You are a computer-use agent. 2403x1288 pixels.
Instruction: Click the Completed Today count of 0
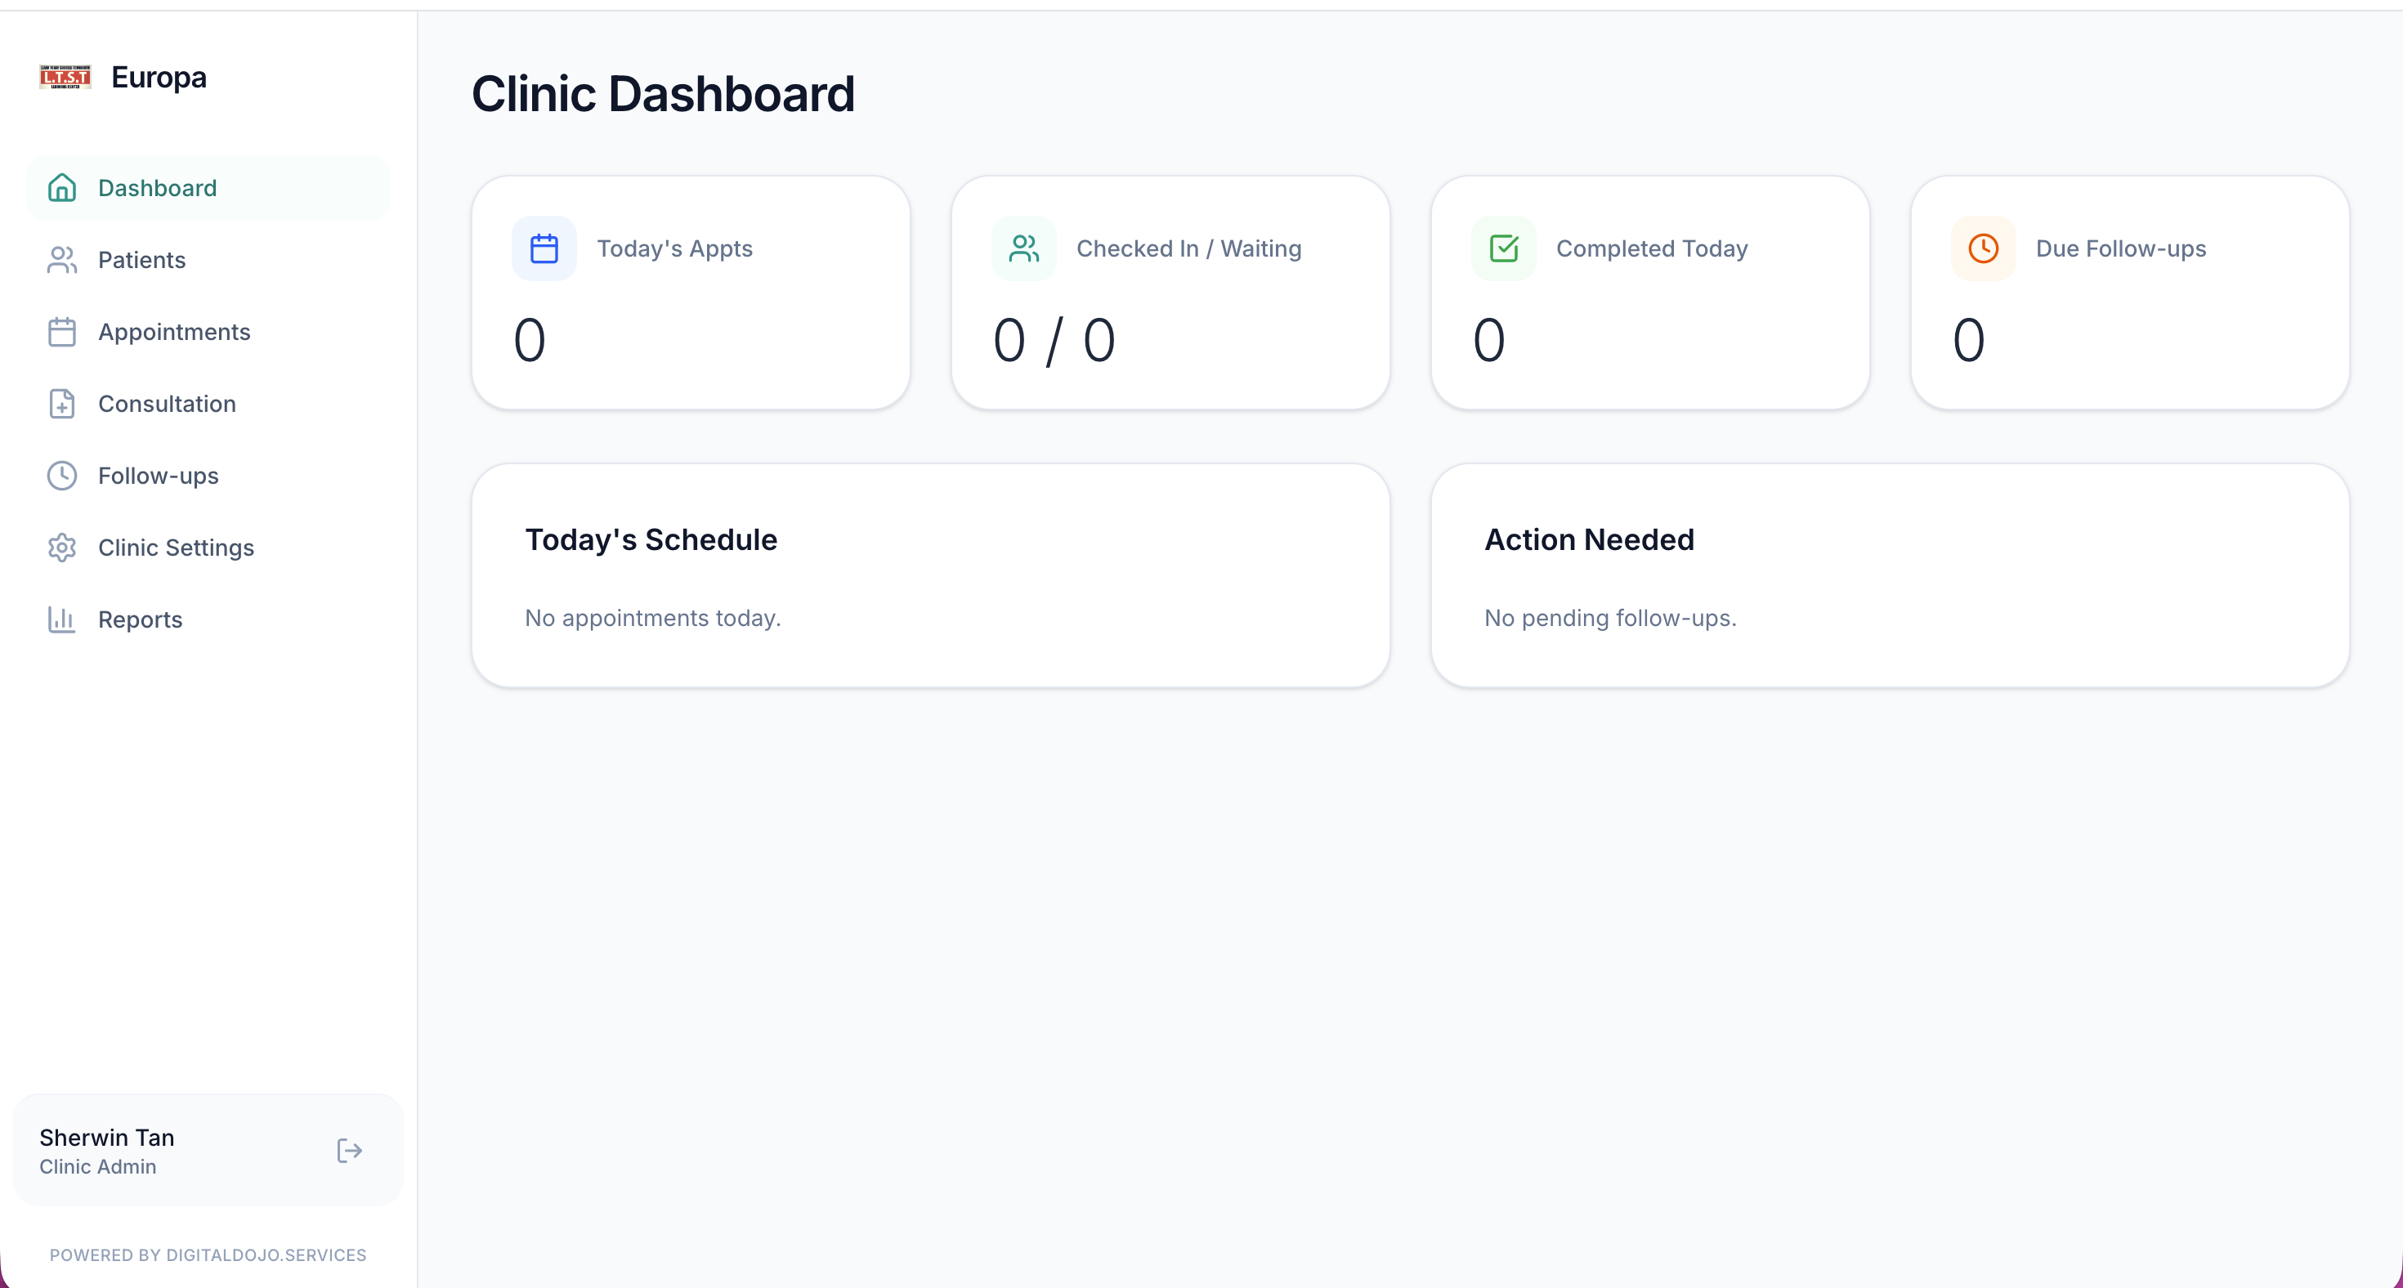(x=1489, y=341)
